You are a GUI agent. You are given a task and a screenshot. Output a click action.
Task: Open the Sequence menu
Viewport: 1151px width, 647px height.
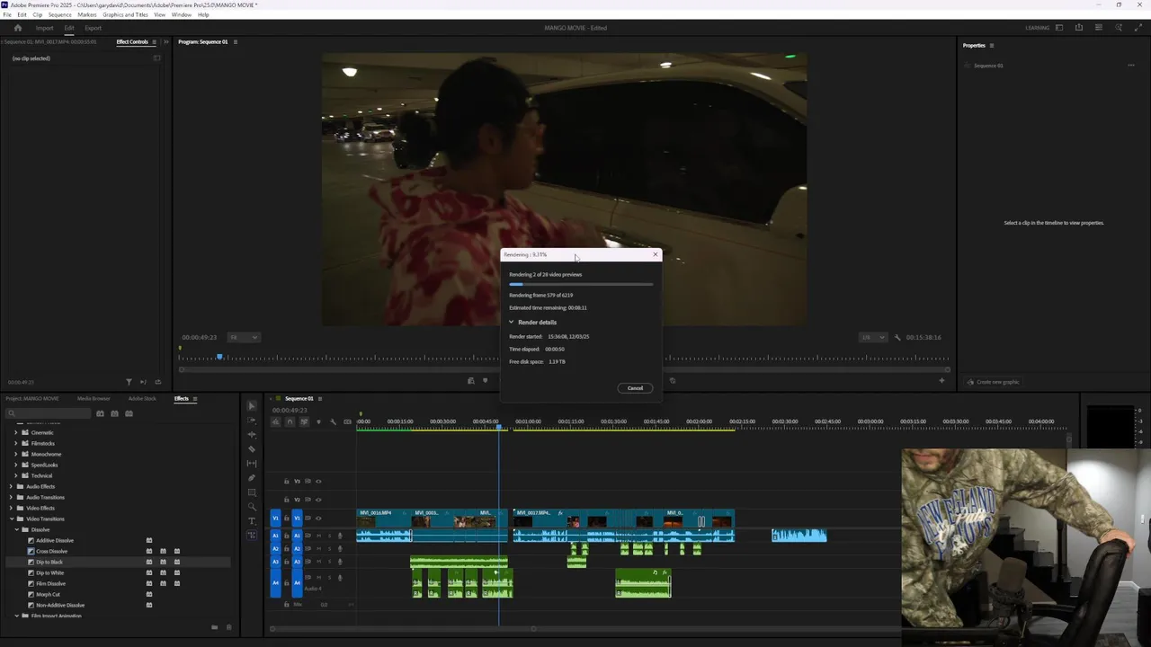pos(60,15)
